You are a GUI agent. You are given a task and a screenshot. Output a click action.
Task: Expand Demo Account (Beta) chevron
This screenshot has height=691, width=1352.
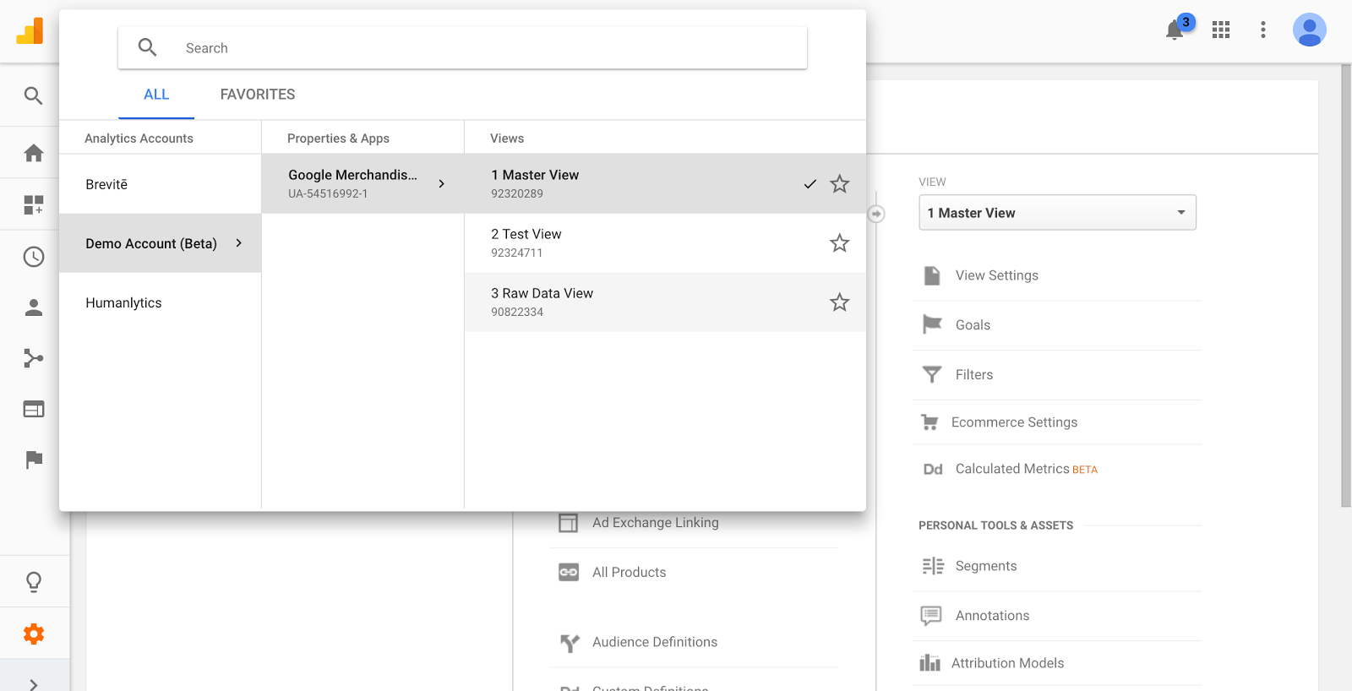pyautogui.click(x=239, y=243)
